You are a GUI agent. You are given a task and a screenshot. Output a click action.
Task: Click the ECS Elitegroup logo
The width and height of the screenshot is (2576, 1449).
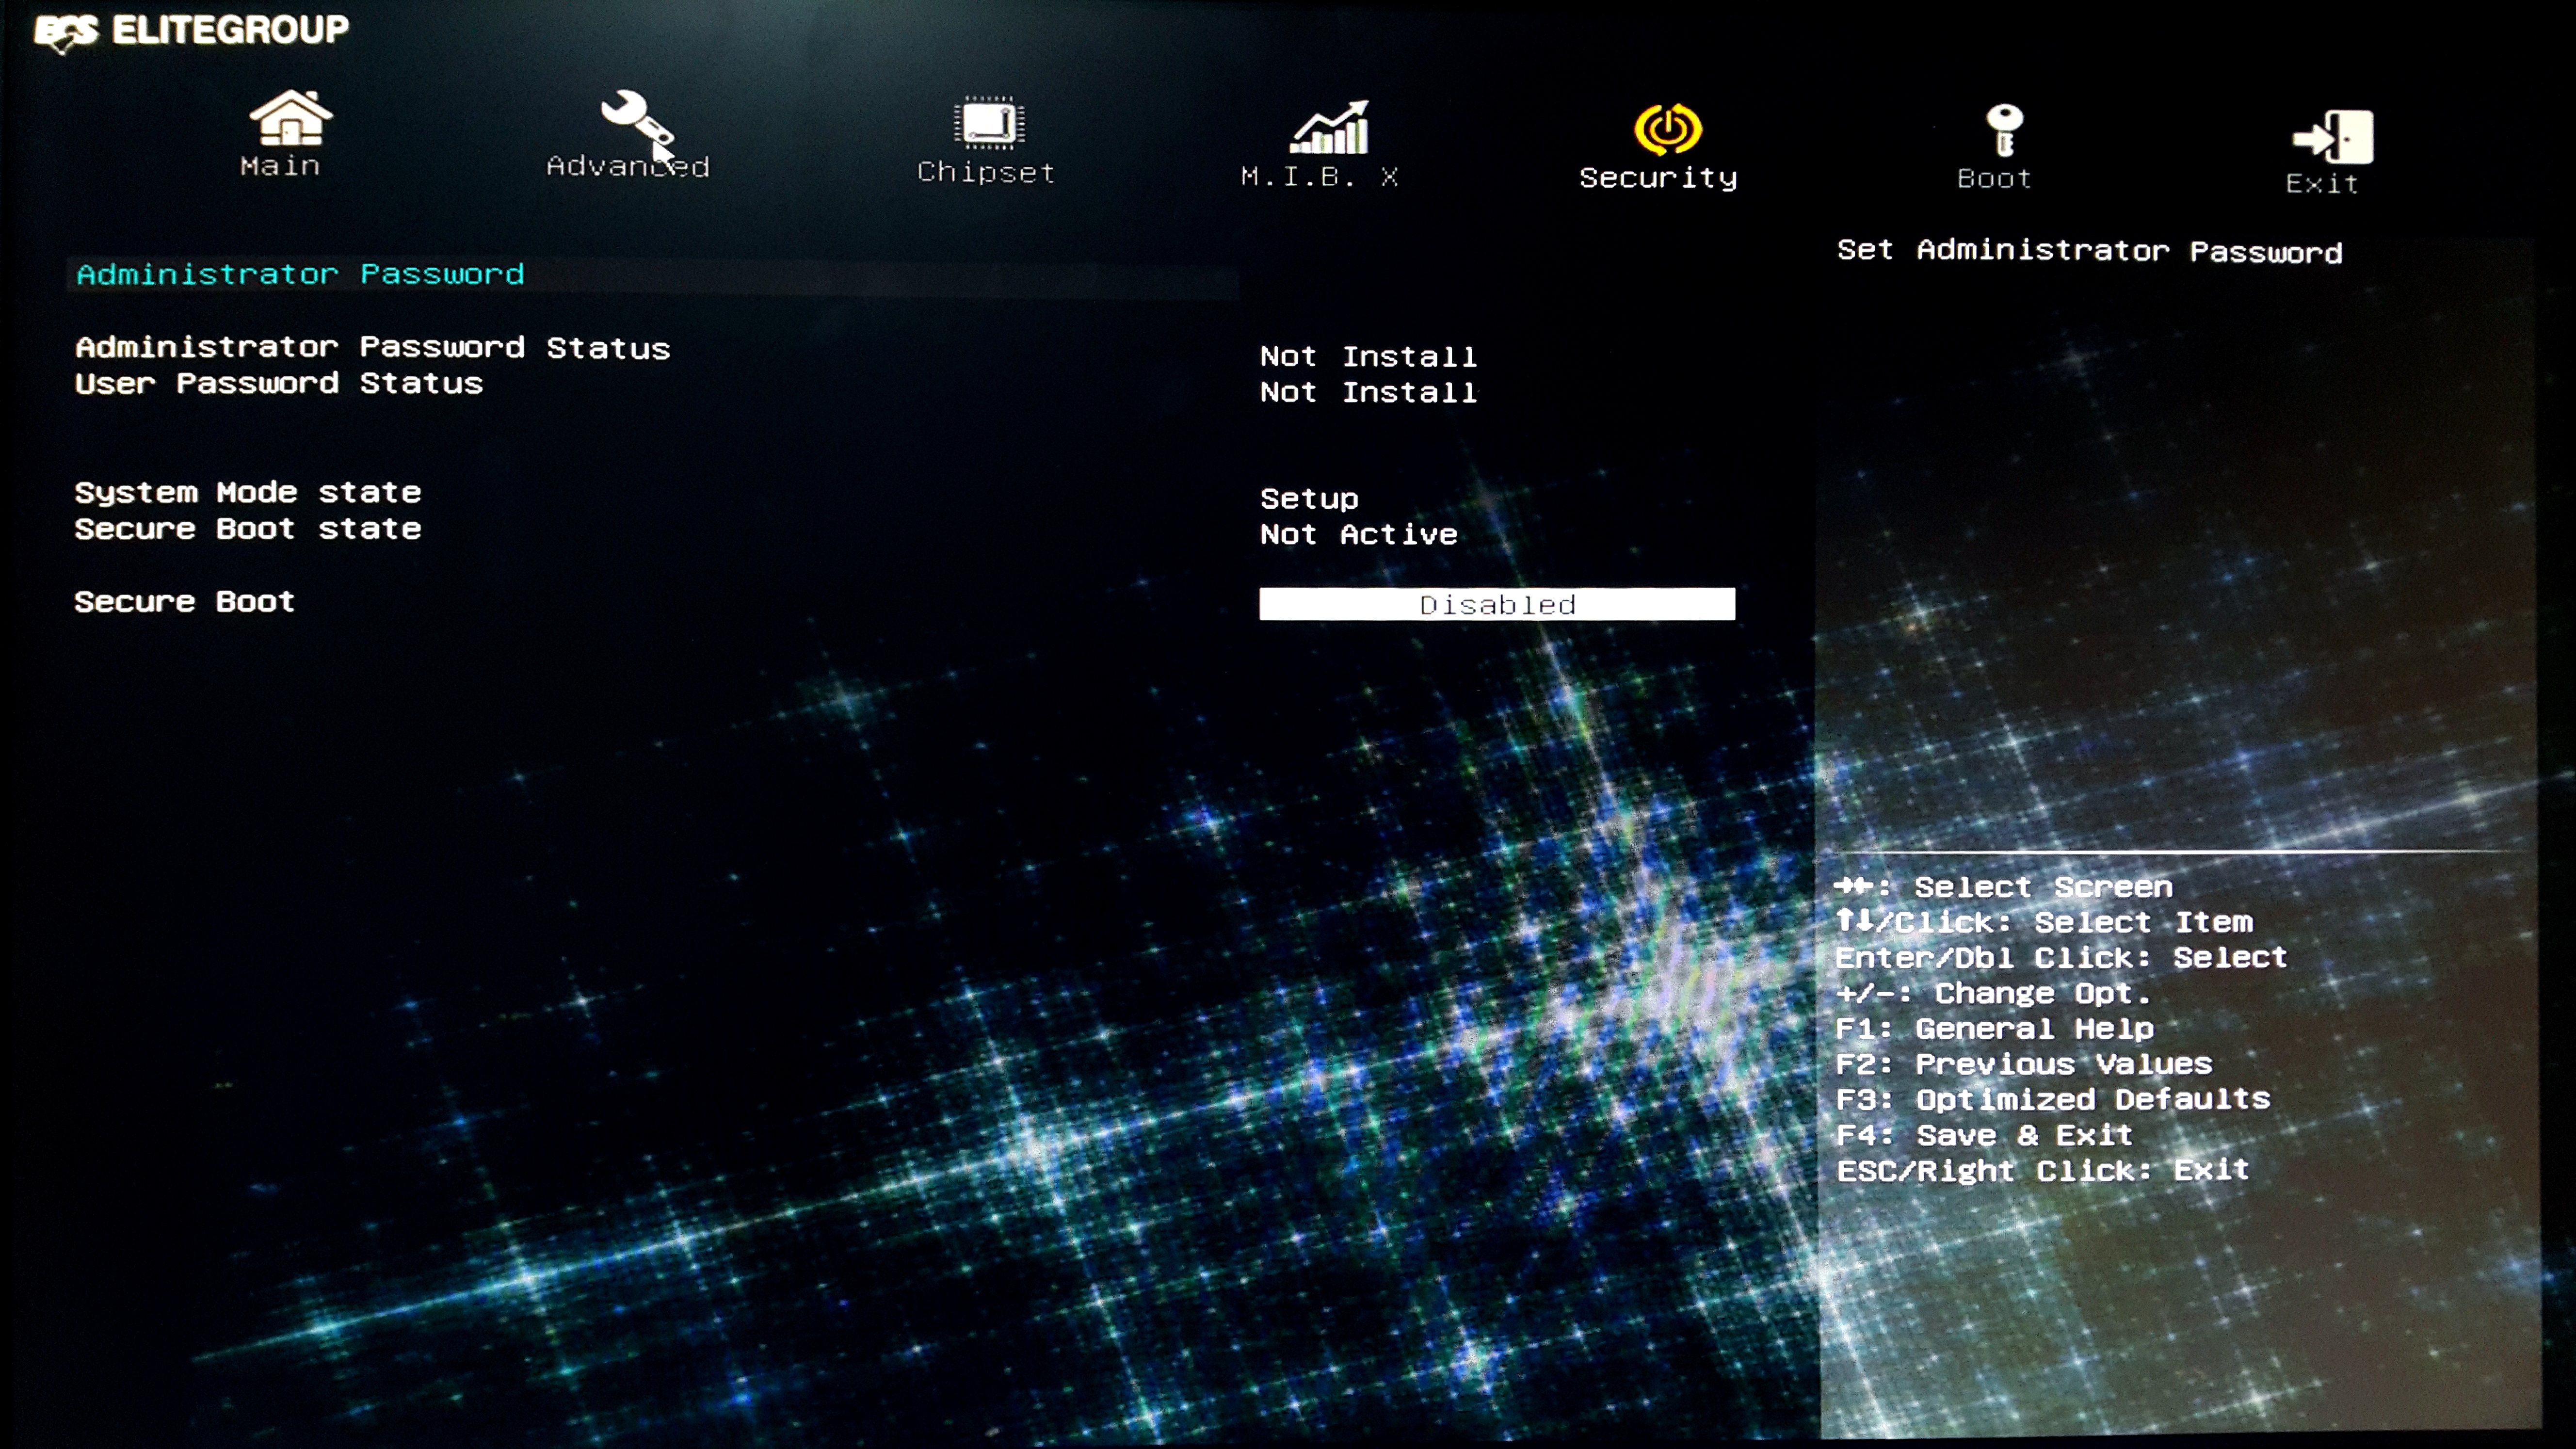pyautogui.click(x=191, y=31)
